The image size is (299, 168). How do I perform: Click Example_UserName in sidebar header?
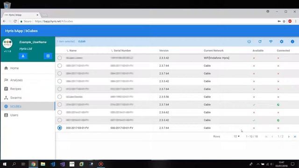click(x=33, y=42)
